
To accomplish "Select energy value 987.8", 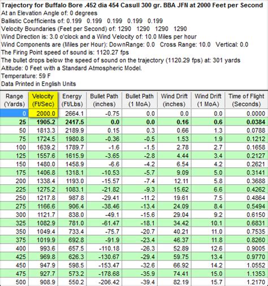I will [x=72, y=198].
